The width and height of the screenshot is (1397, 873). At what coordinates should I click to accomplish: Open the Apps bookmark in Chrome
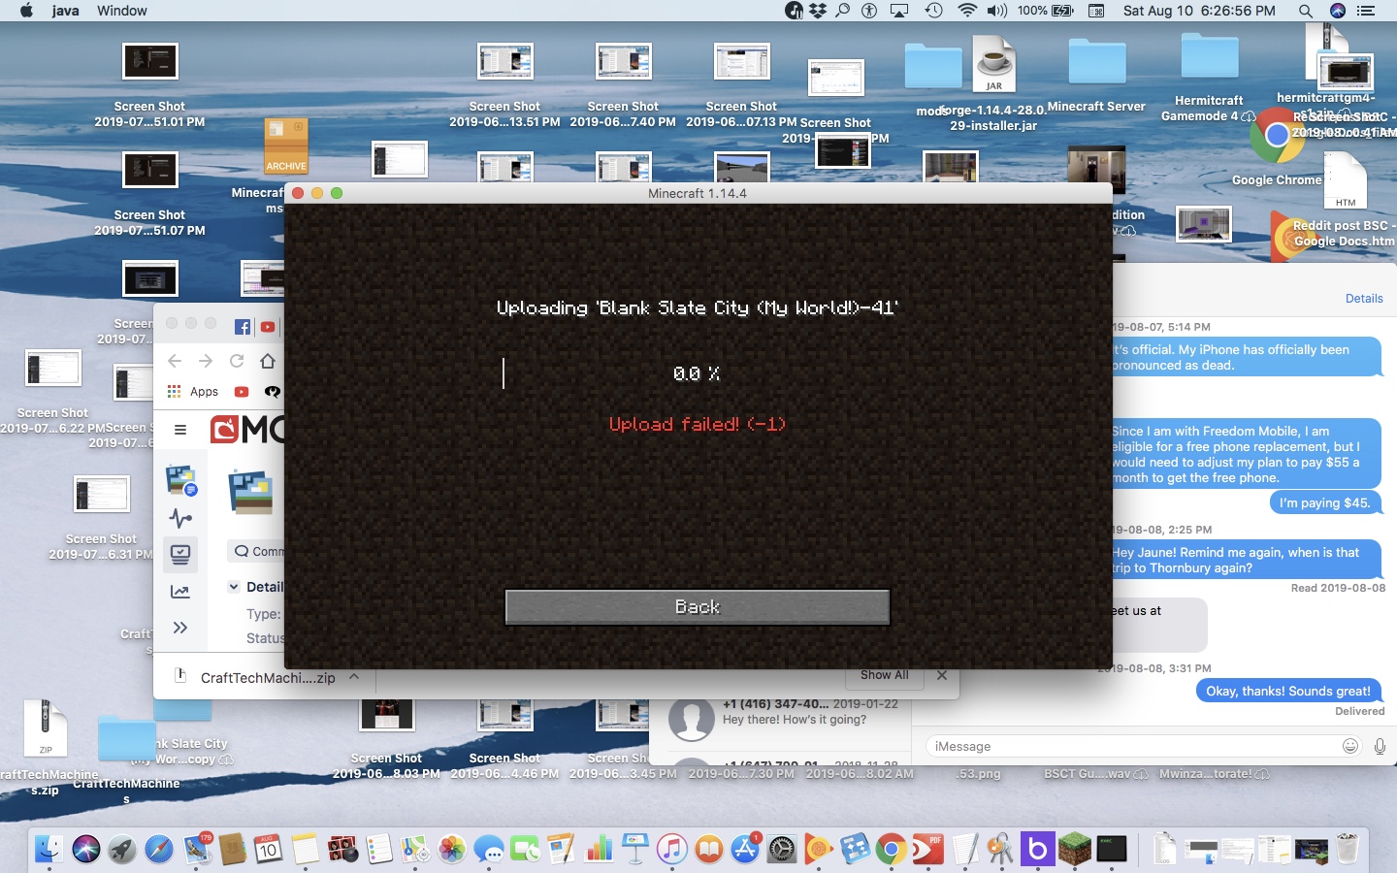[193, 392]
